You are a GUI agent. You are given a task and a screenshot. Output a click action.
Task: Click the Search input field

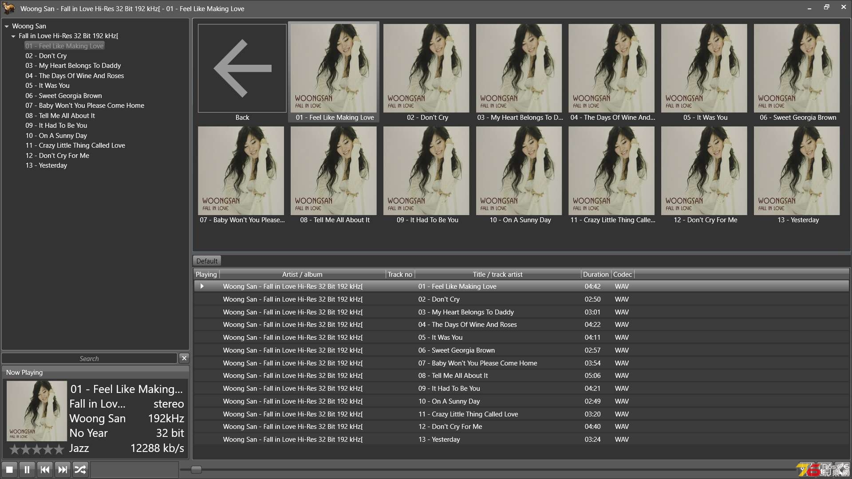89,358
